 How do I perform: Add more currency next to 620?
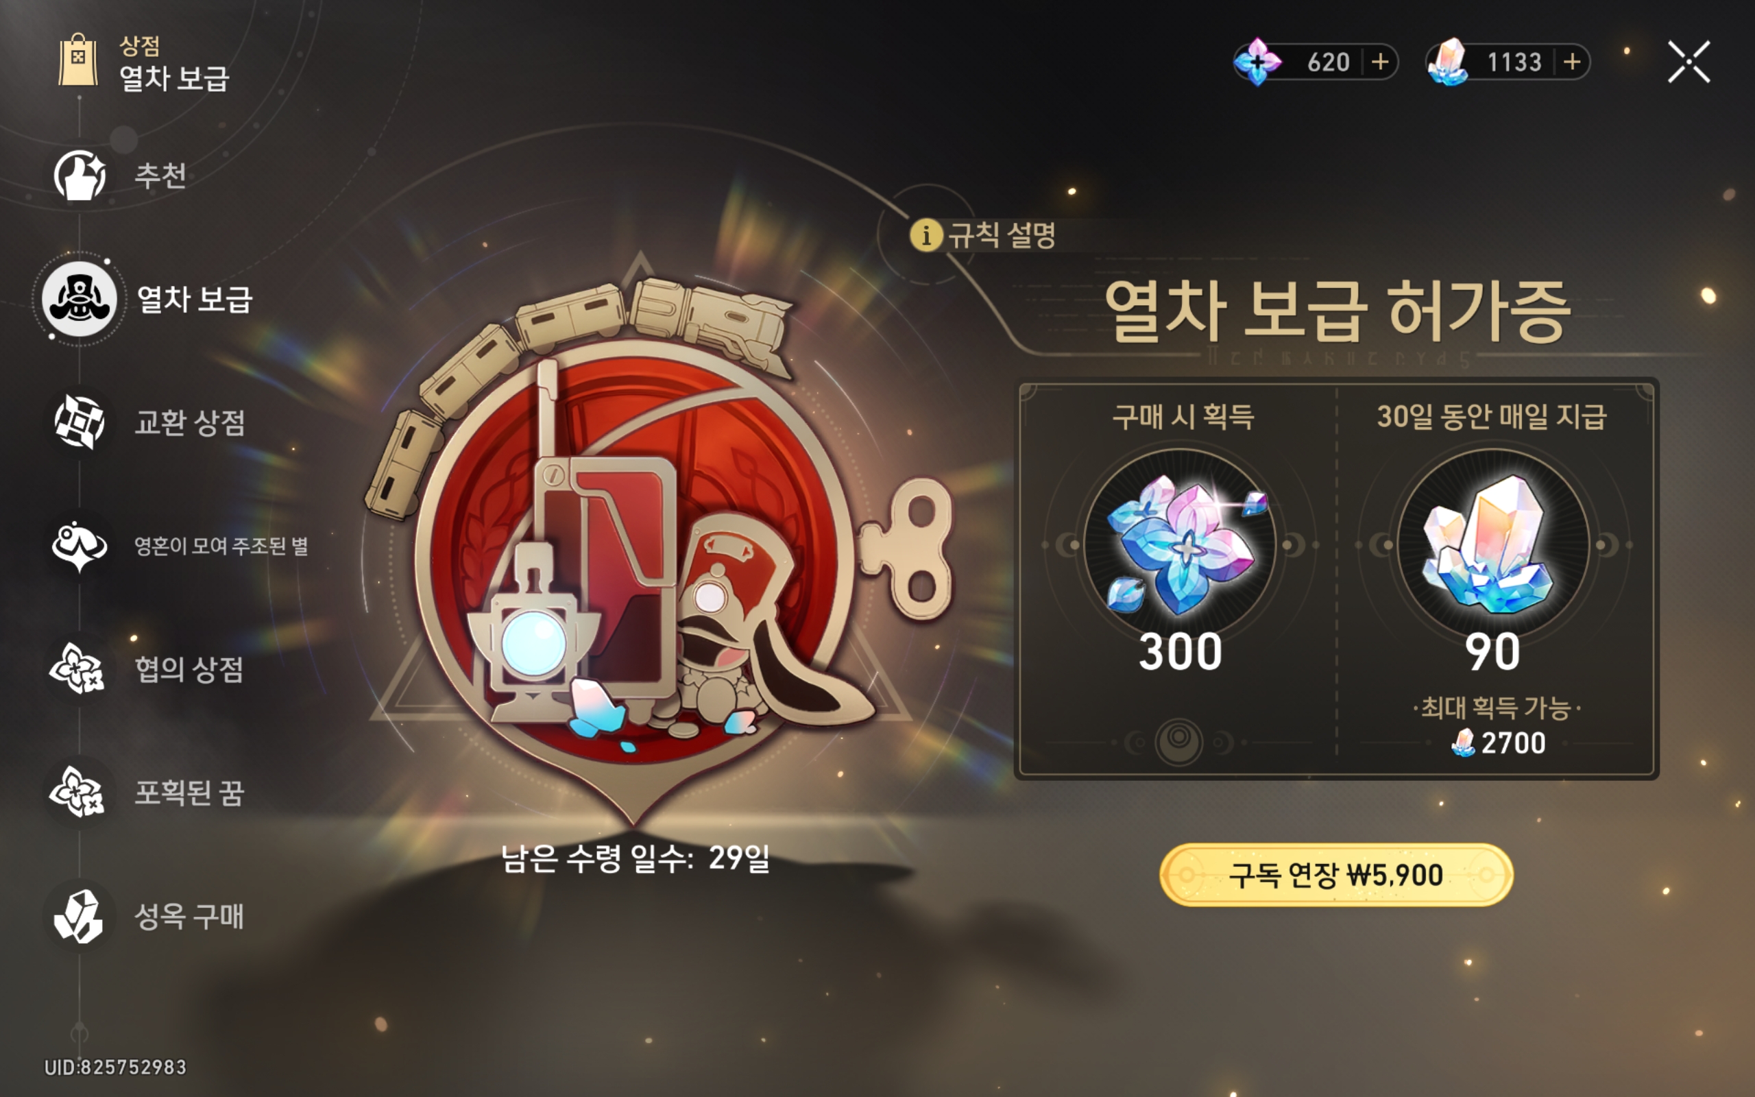[x=1381, y=62]
